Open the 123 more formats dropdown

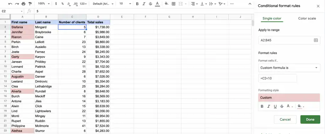tap(83, 4)
